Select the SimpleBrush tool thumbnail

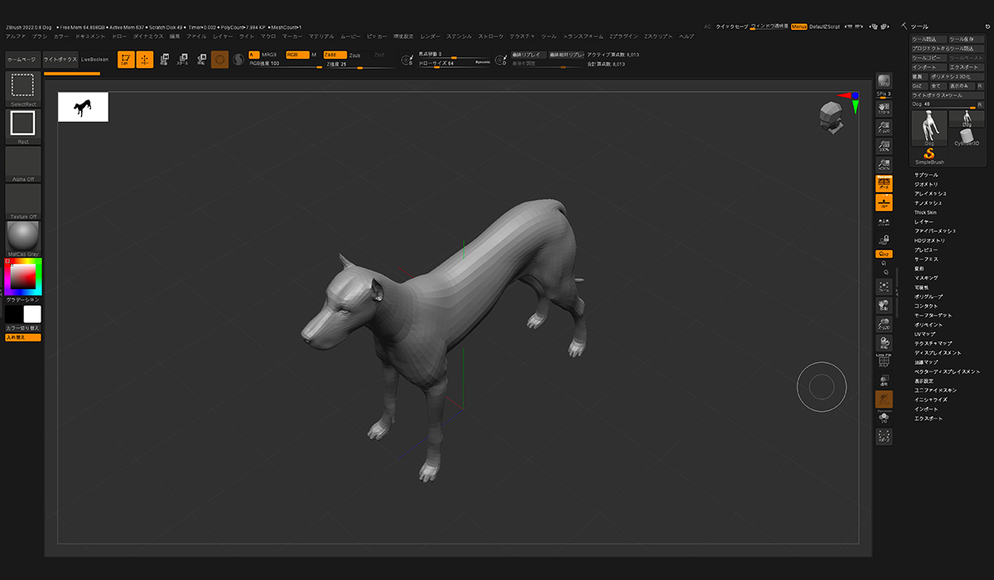929,154
